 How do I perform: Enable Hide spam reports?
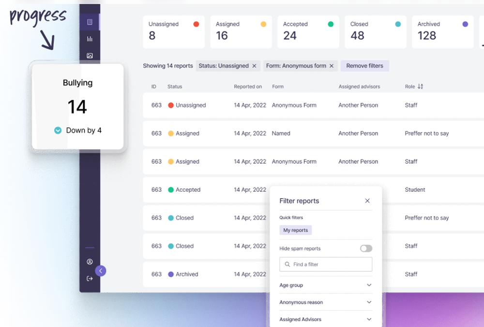click(x=366, y=248)
